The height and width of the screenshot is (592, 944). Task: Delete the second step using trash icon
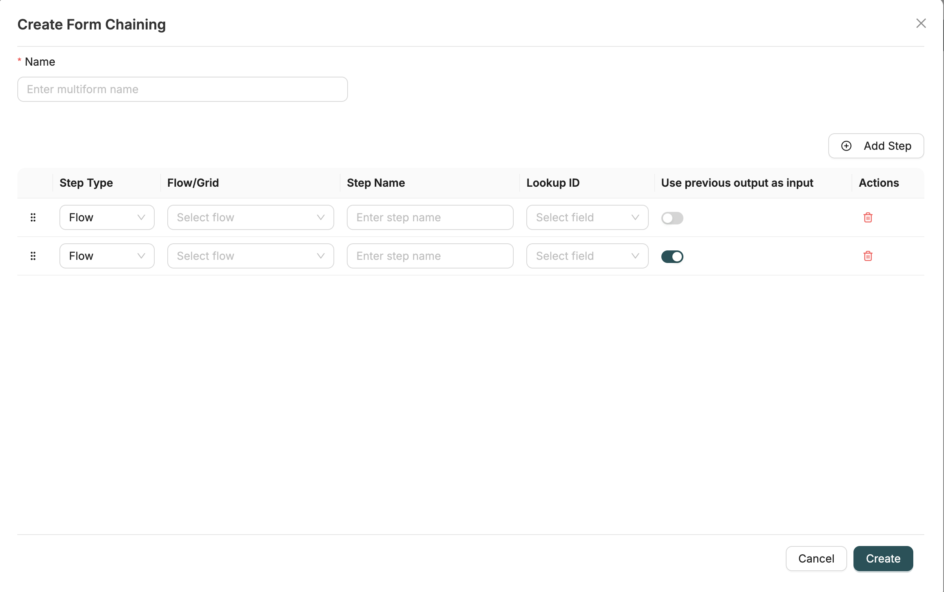tap(868, 256)
